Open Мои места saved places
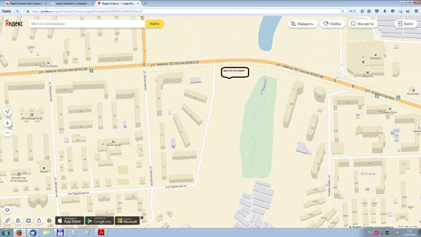Viewport: 421px width, 237px height. 362,24
